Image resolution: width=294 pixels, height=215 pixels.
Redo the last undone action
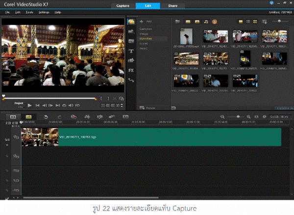pyautogui.click(x=59, y=117)
